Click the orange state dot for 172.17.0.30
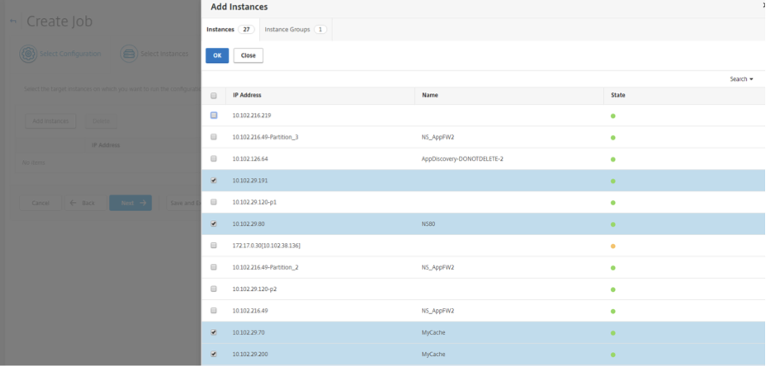 click(x=613, y=246)
